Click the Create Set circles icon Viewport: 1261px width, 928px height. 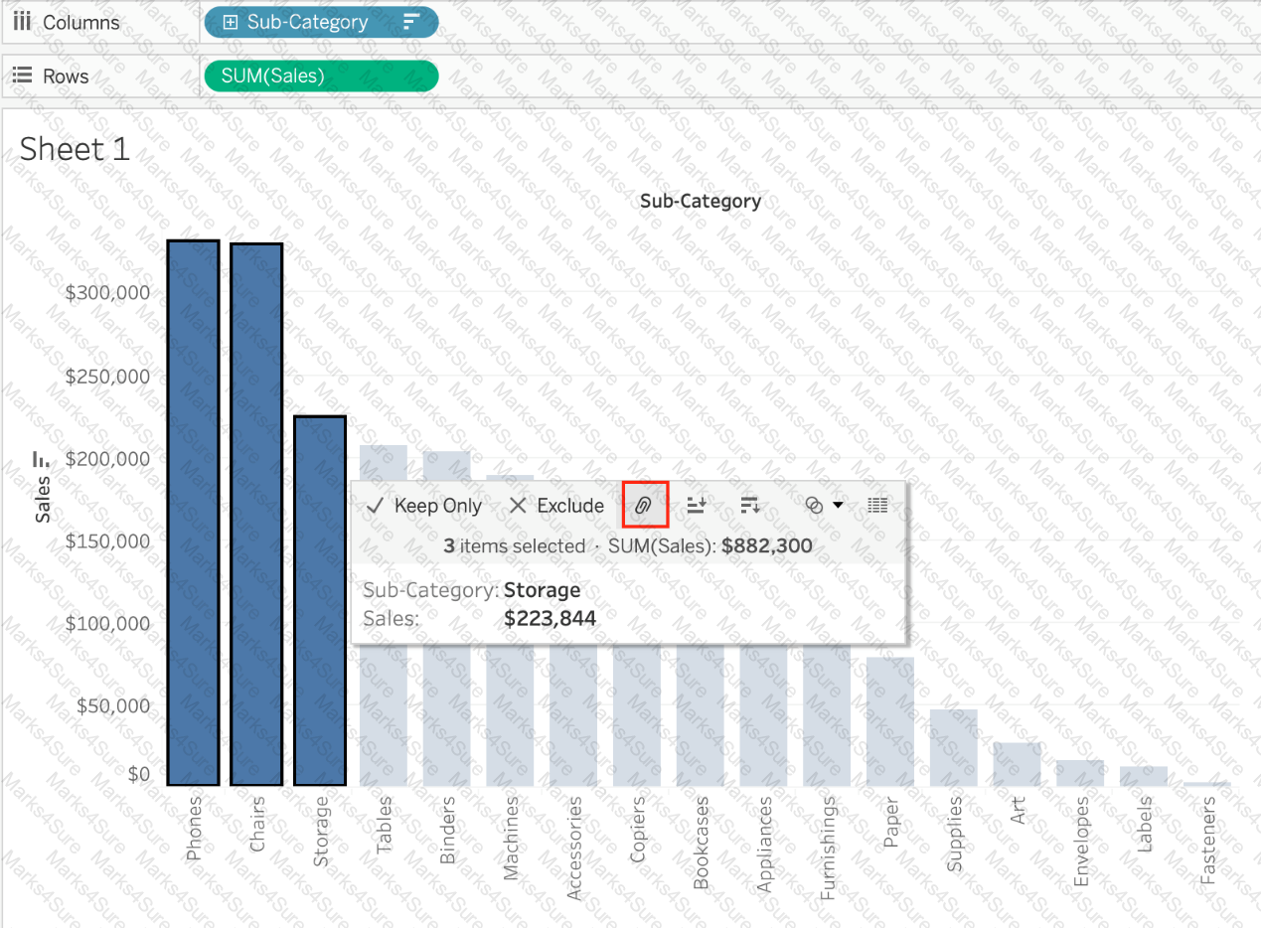tap(814, 505)
